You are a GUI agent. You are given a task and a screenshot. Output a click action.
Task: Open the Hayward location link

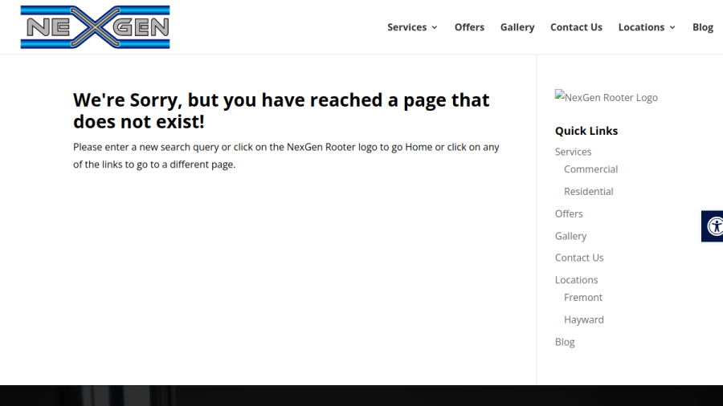(584, 319)
